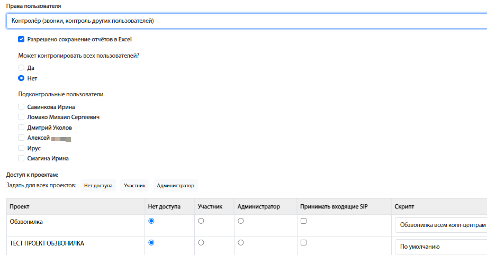Select "Нет" for controlling all users
Viewport: 487px width, 255px height.
21,78
